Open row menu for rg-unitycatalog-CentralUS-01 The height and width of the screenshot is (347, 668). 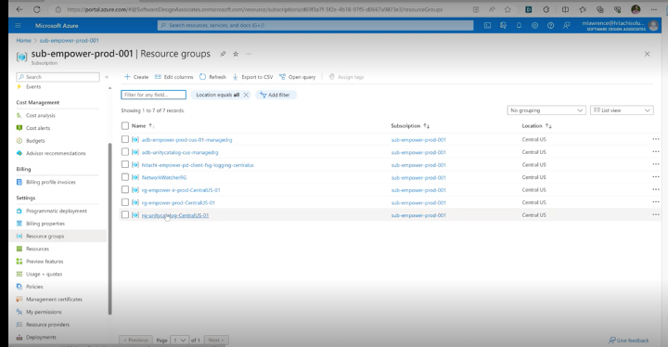[x=656, y=215]
